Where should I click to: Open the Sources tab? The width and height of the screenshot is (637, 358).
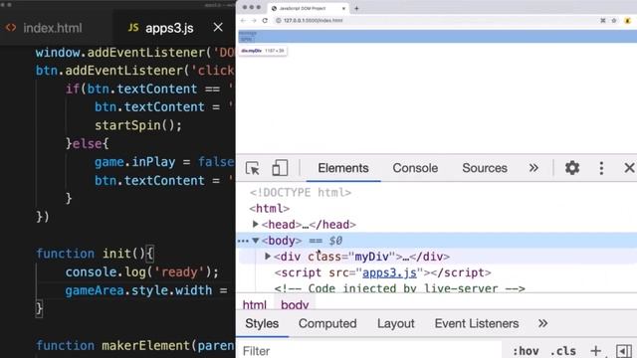485,168
